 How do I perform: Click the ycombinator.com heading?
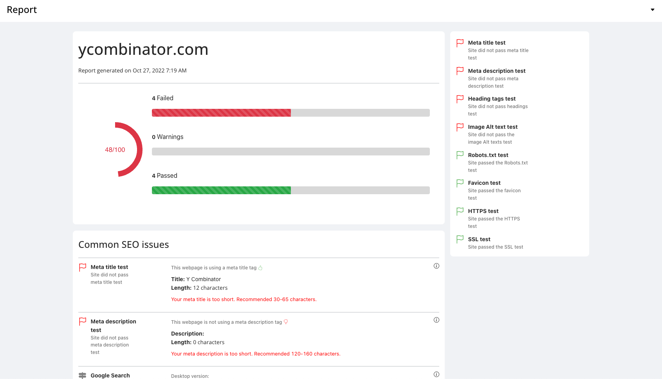[143, 49]
